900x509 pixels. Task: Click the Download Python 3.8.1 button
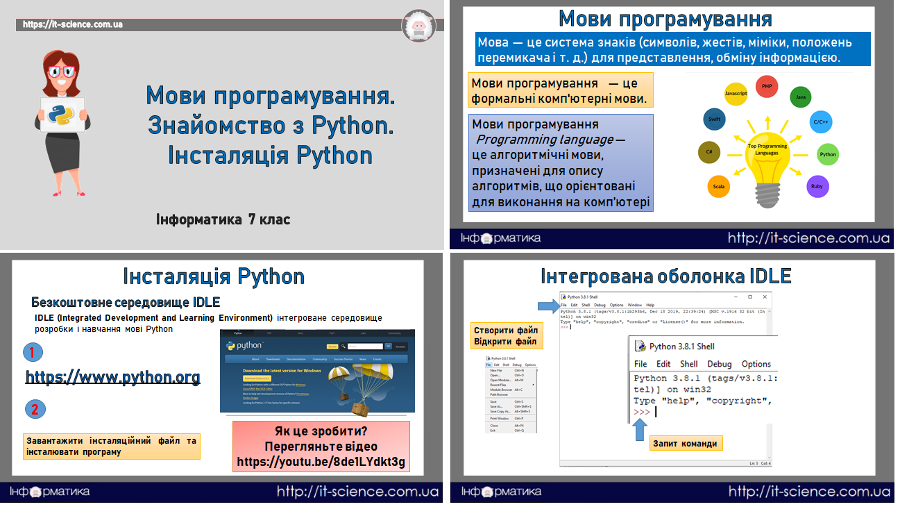click(x=257, y=378)
